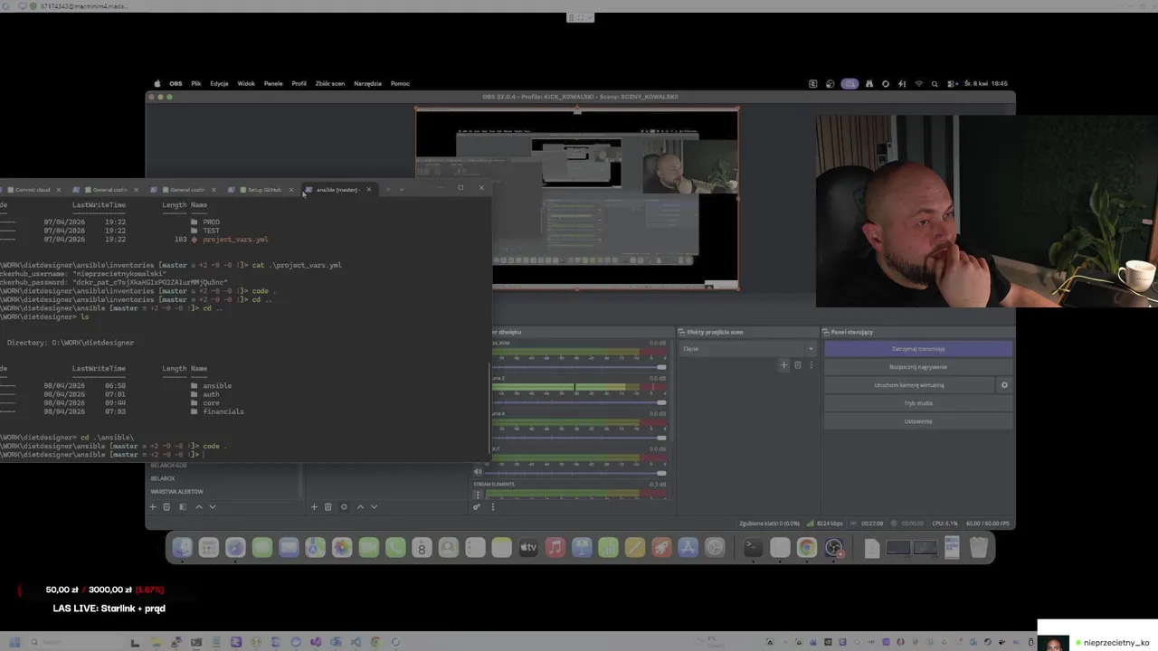Open App Store from the Dock
Image resolution: width=1158 pixels, height=651 pixels.
click(688, 548)
